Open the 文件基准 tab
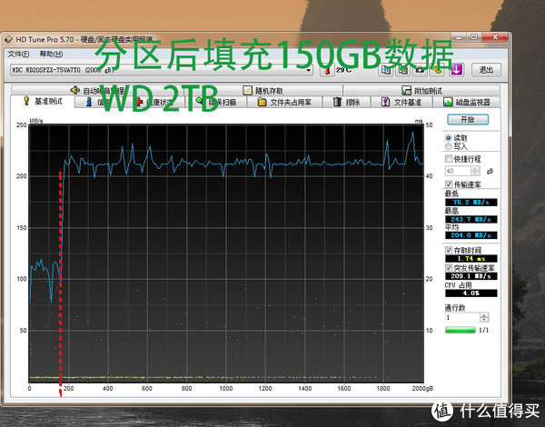This screenshot has width=545, height=427. point(401,102)
